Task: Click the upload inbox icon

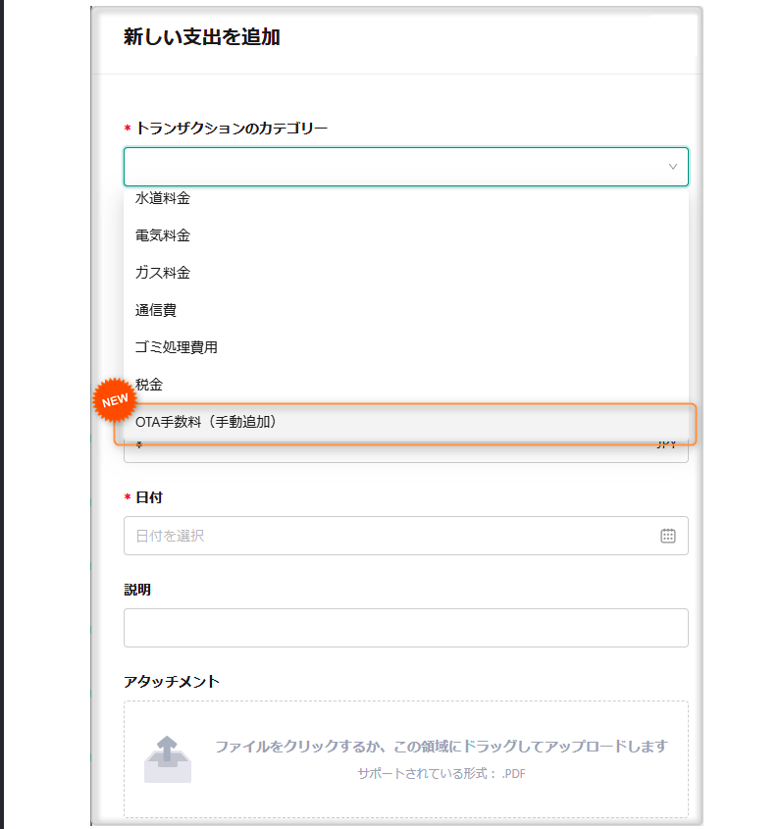Action: click(168, 759)
